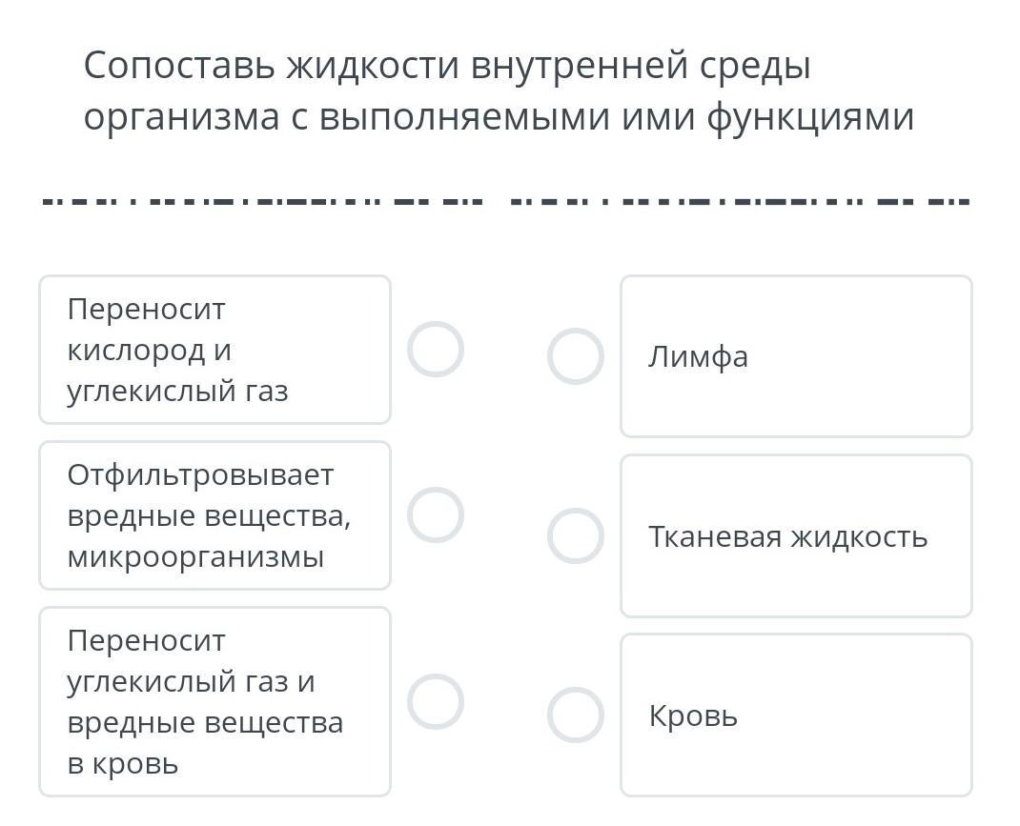The image size is (1020, 826).
Task: Click the left dashed separator line
Action: (x=264, y=202)
